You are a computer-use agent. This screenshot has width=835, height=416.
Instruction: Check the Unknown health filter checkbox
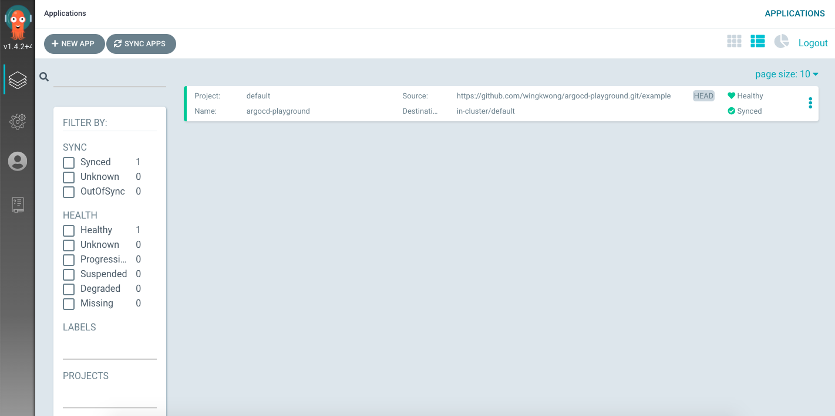[x=69, y=245]
